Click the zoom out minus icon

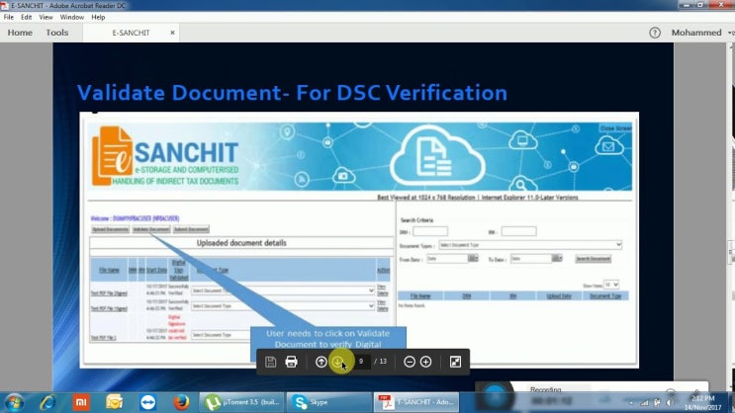pyautogui.click(x=410, y=362)
